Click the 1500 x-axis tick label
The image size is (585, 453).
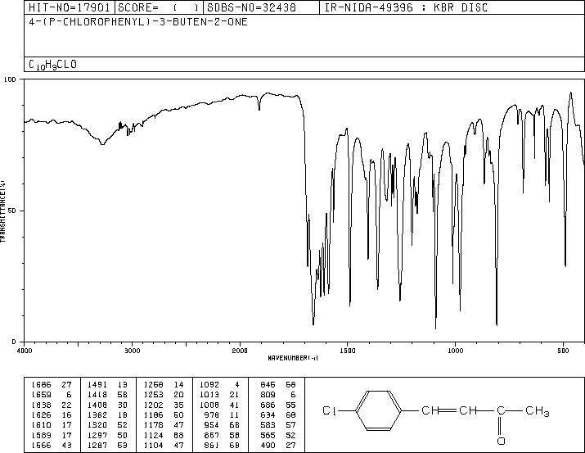348,351
